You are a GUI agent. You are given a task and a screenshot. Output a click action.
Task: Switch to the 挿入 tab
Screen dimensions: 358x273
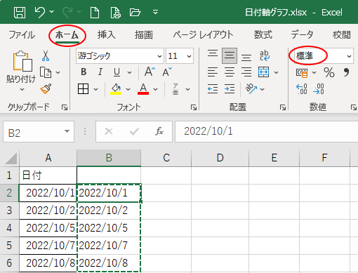[107, 35]
